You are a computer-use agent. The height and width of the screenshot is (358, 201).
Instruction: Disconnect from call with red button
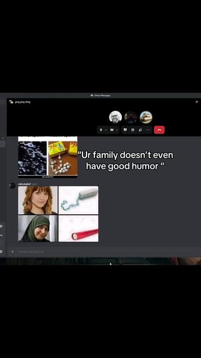[159, 130]
